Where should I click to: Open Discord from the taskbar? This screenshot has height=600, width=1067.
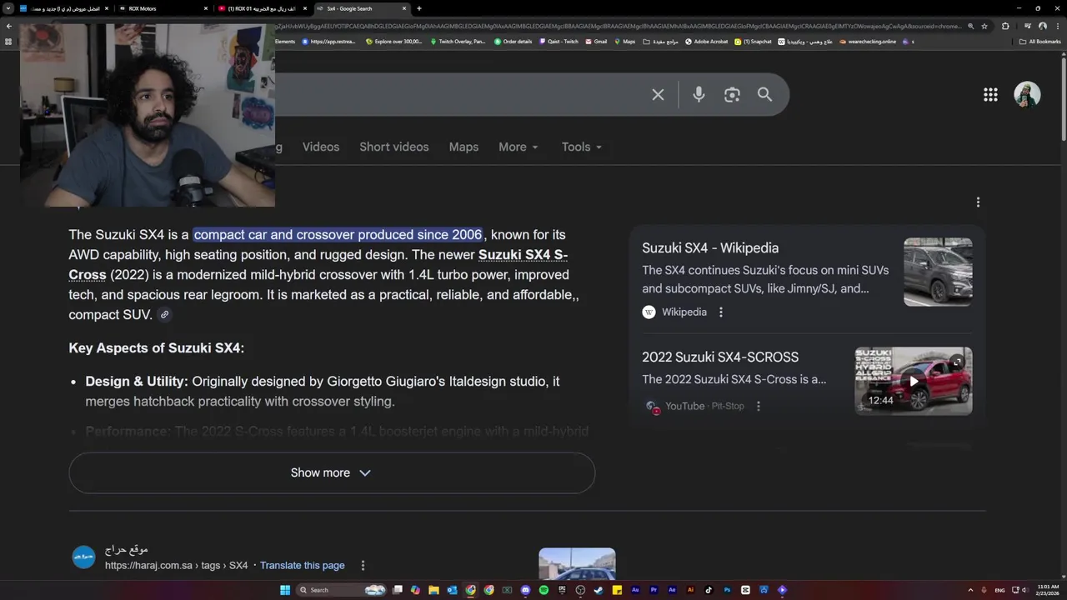[525, 590]
